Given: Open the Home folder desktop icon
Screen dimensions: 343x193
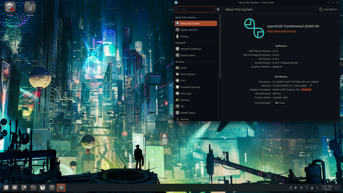Looking at the screenshot, I should (x=30, y=9).
